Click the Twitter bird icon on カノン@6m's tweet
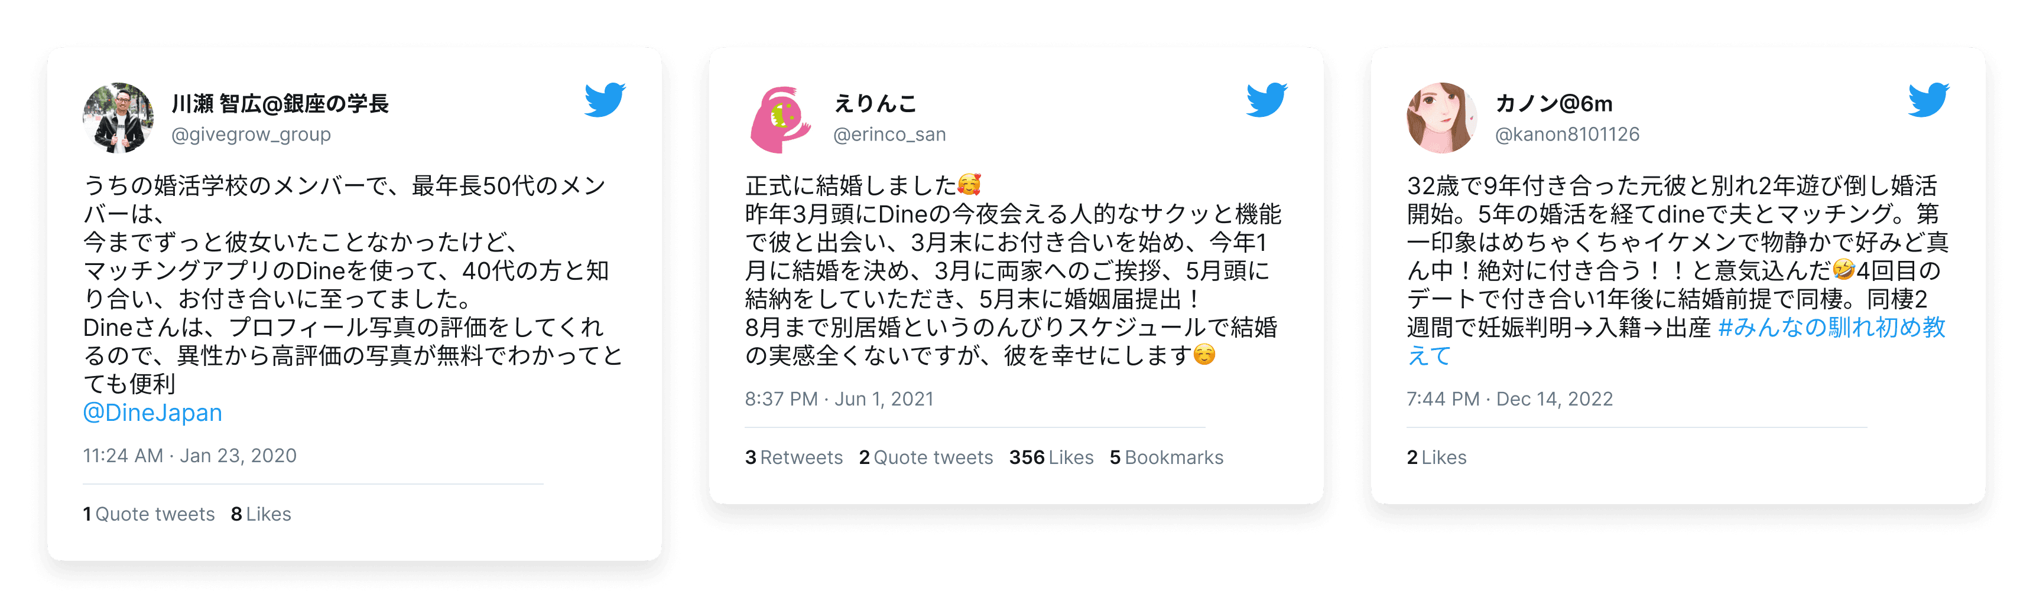The height and width of the screenshot is (608, 2033). [1929, 100]
